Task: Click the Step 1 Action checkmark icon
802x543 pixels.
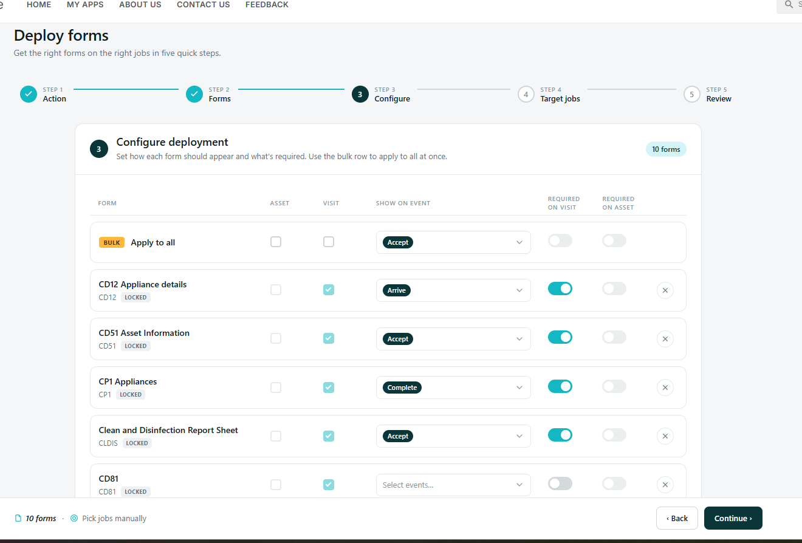Action: coord(29,94)
